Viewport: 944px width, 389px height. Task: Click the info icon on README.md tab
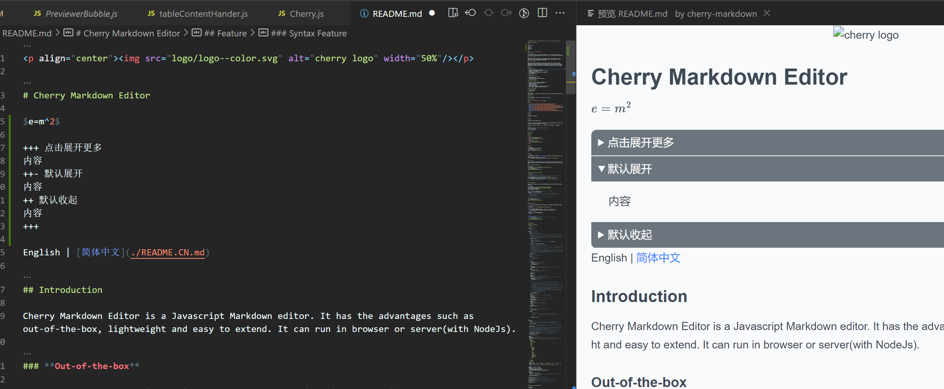(363, 13)
